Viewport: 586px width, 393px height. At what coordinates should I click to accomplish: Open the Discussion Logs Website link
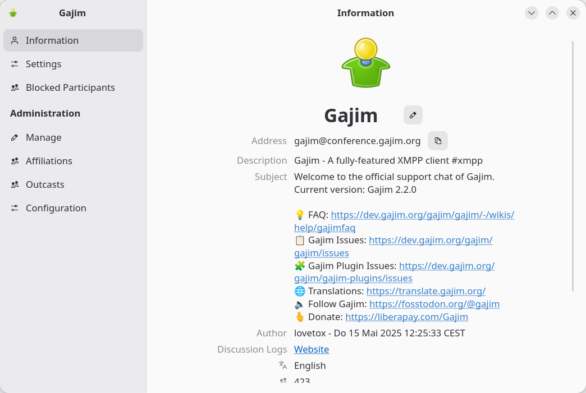point(312,349)
